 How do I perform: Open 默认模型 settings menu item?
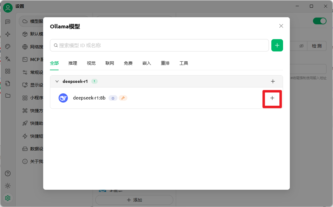point(33,34)
